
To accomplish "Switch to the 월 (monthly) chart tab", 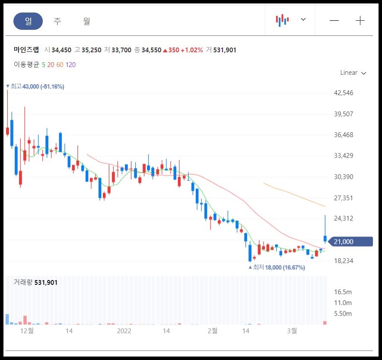I will (x=86, y=21).
